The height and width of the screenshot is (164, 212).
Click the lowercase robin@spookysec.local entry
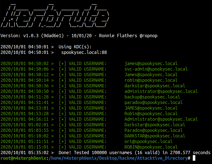tap(151, 80)
